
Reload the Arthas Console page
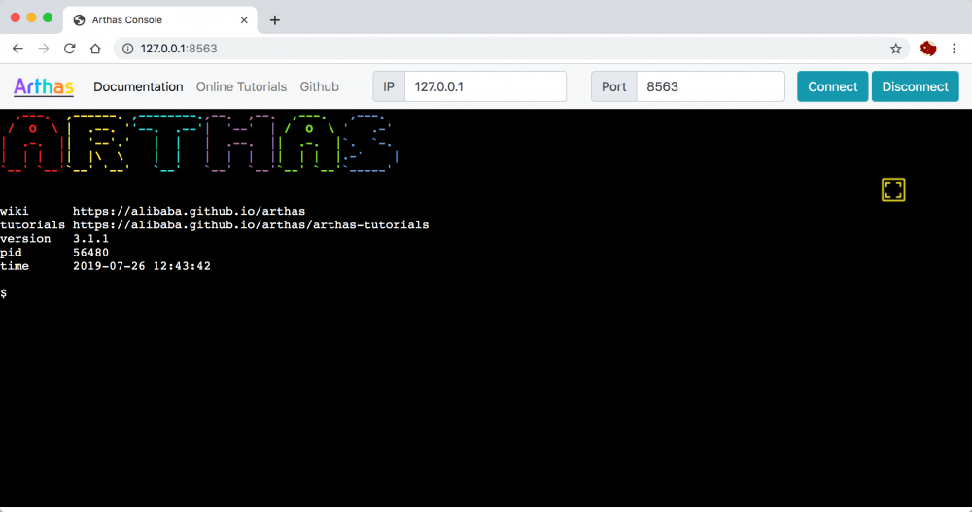pos(69,49)
